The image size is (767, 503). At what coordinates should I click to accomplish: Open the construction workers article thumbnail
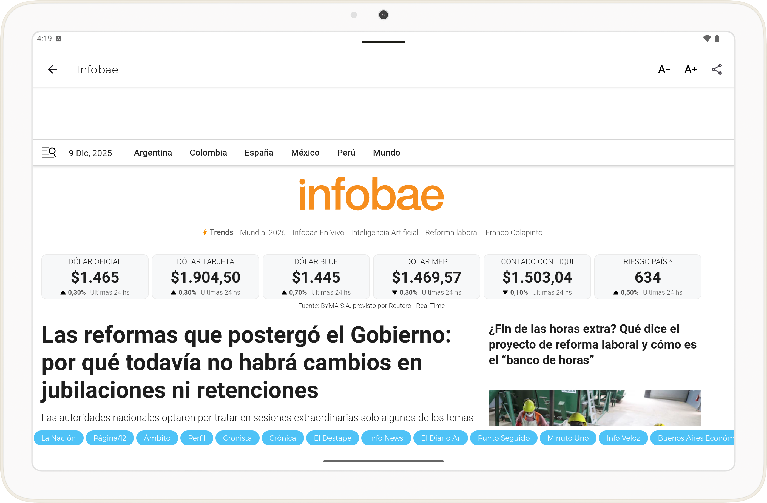point(595,407)
